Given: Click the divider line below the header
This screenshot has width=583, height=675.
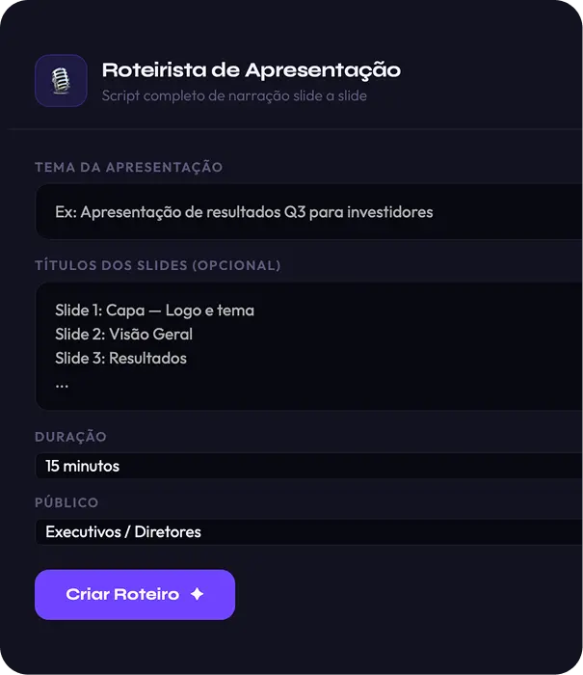Looking at the screenshot, I should click(x=295, y=128).
